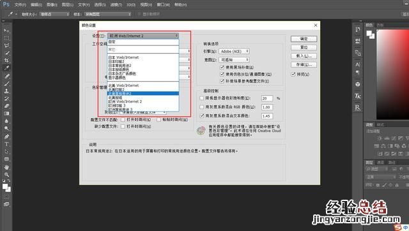
Task: Check 粘贴时询问 checkbox
Action: point(158,119)
